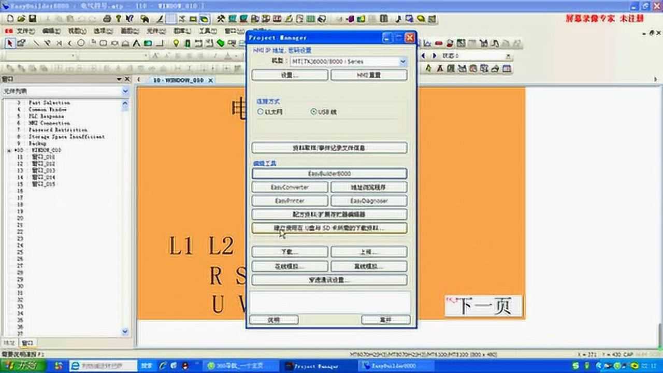
Task: Enable the 下一页 page button on canvas
Action: (x=482, y=306)
